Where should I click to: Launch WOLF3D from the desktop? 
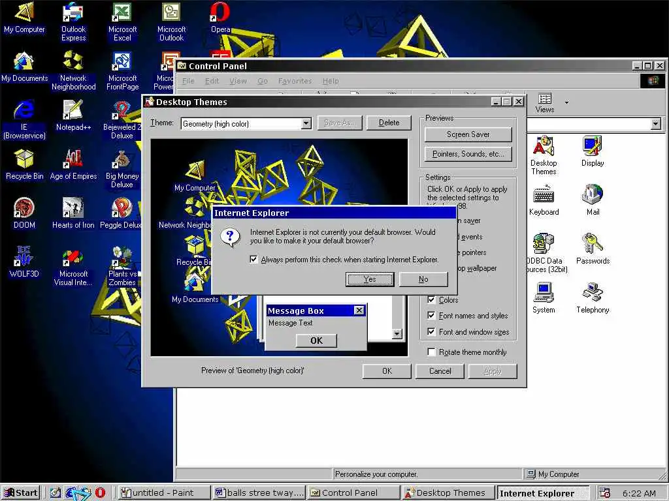point(24,262)
